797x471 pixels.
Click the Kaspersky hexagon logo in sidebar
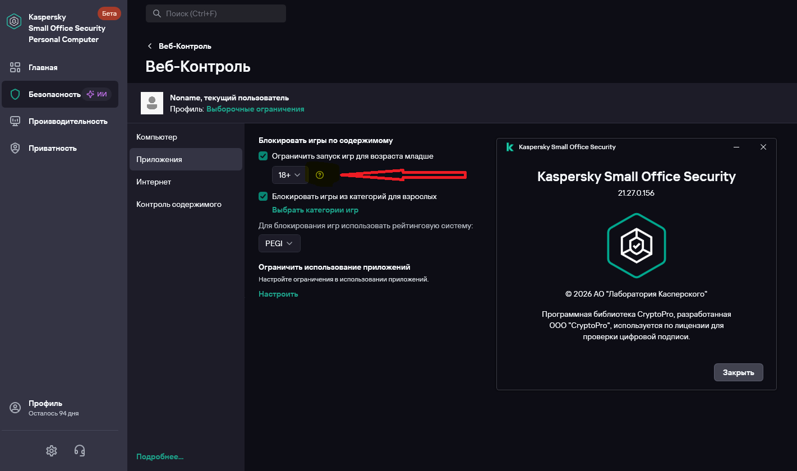coord(13,22)
